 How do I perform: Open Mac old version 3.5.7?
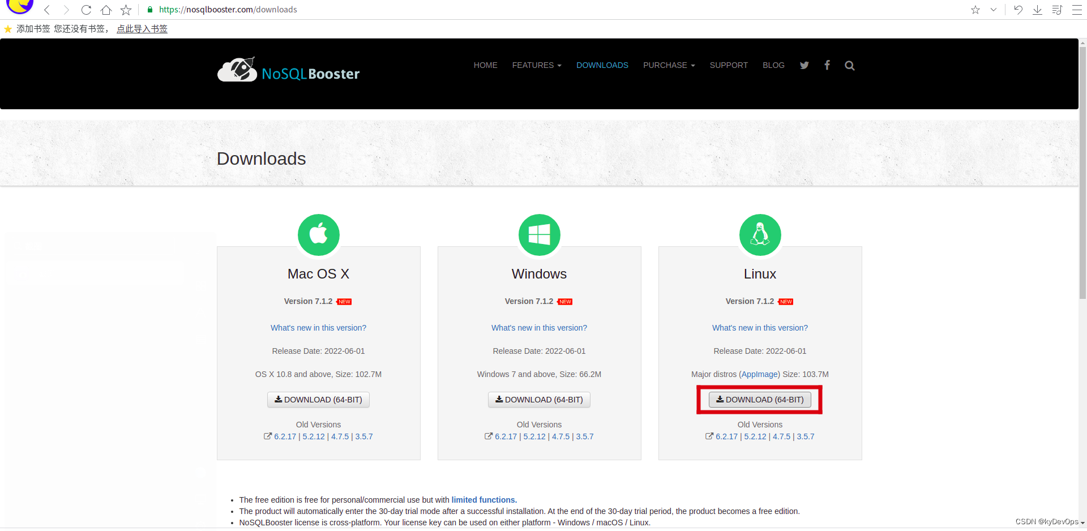[364, 436]
